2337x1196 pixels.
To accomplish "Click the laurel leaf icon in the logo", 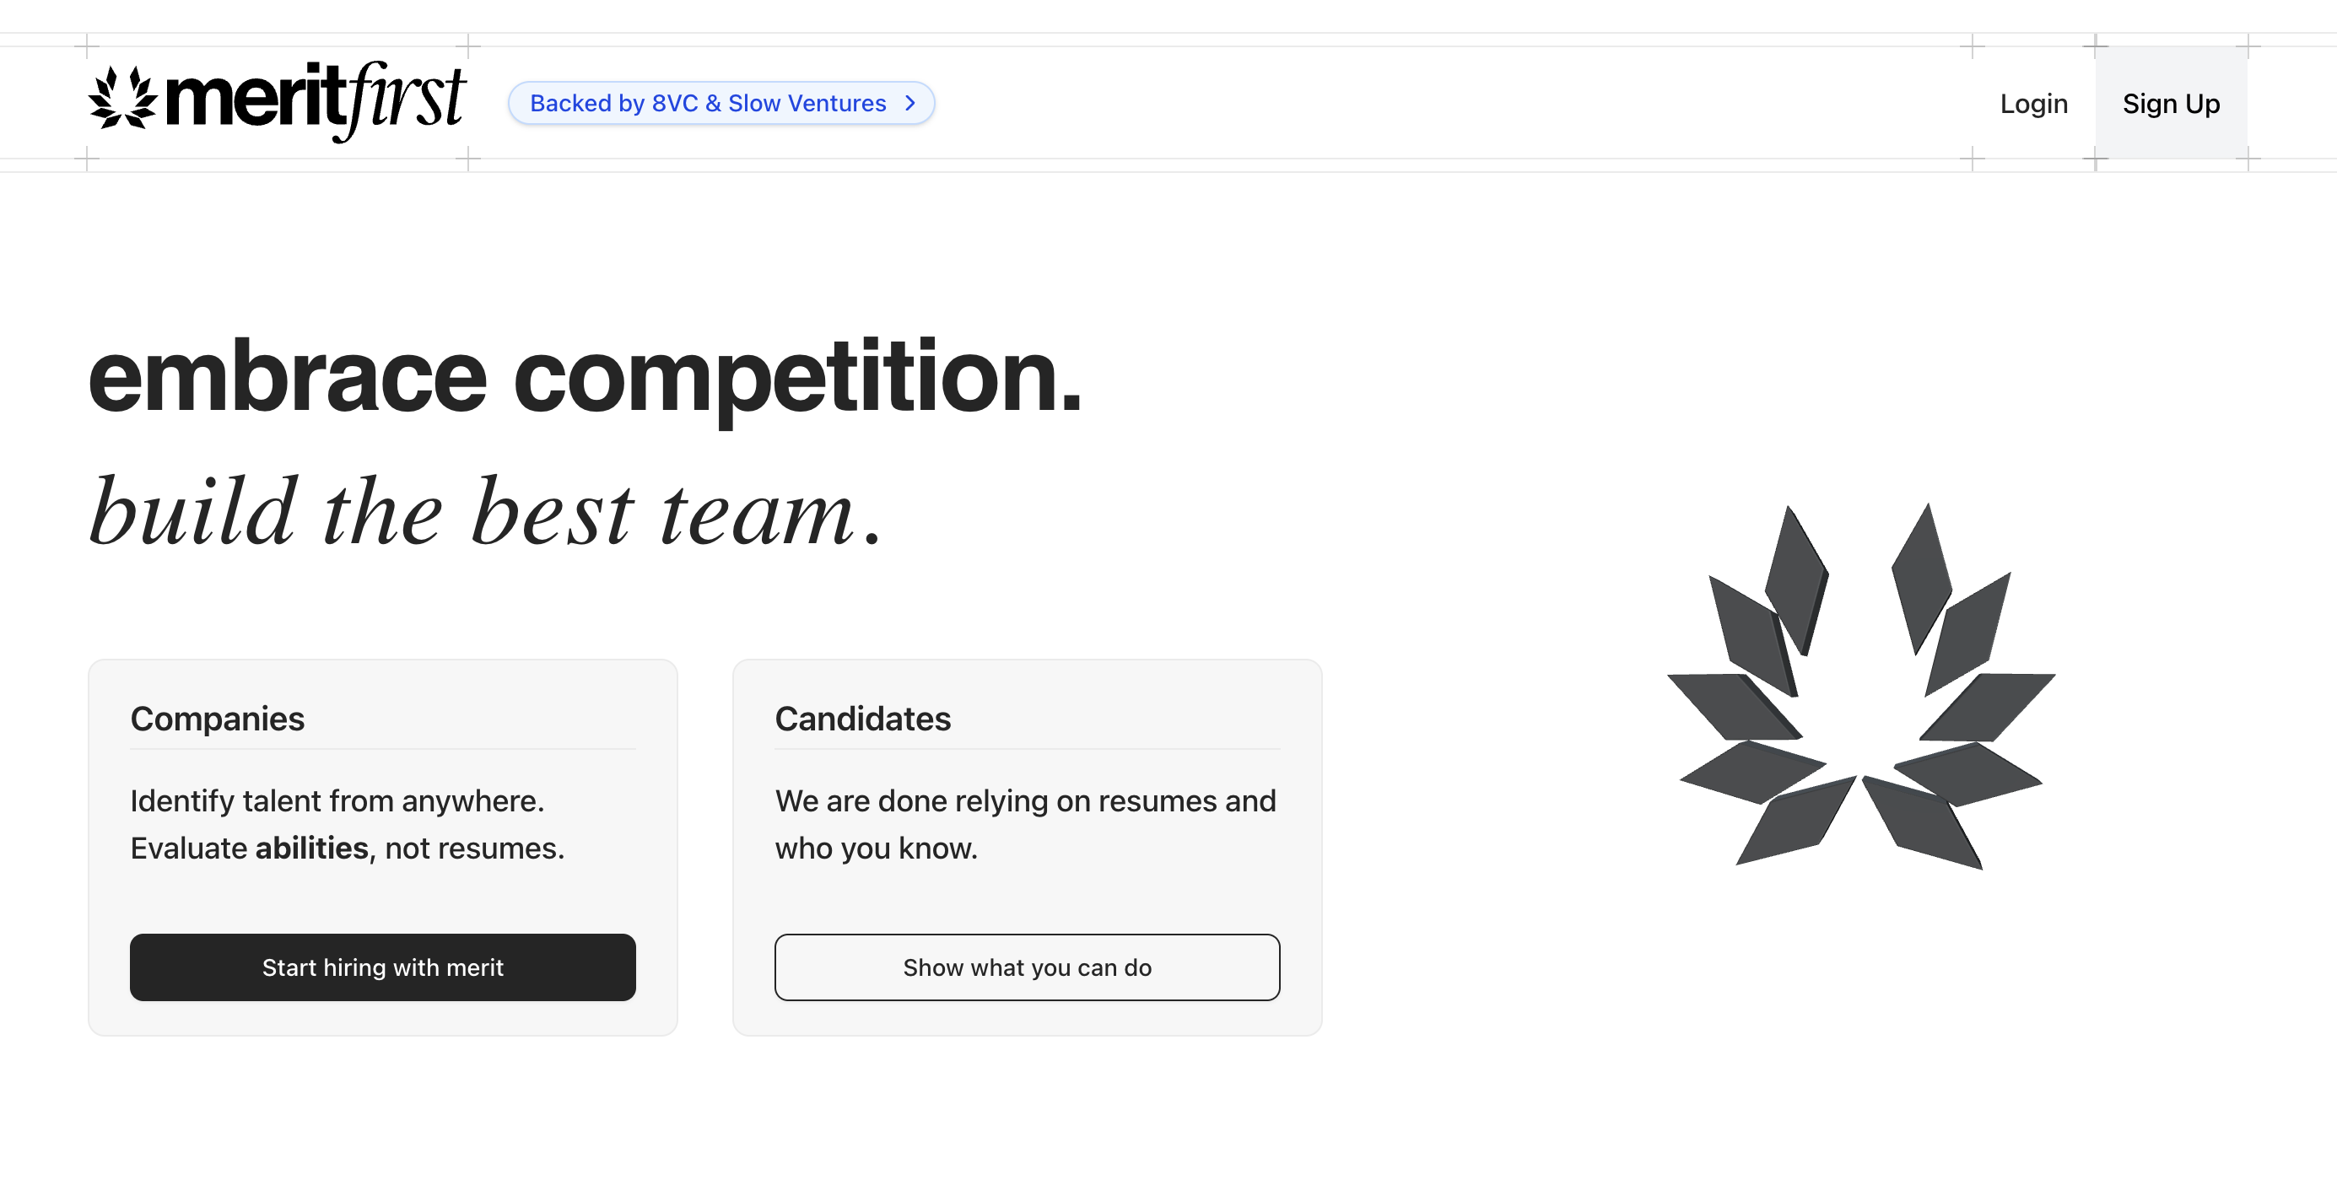I will (122, 97).
